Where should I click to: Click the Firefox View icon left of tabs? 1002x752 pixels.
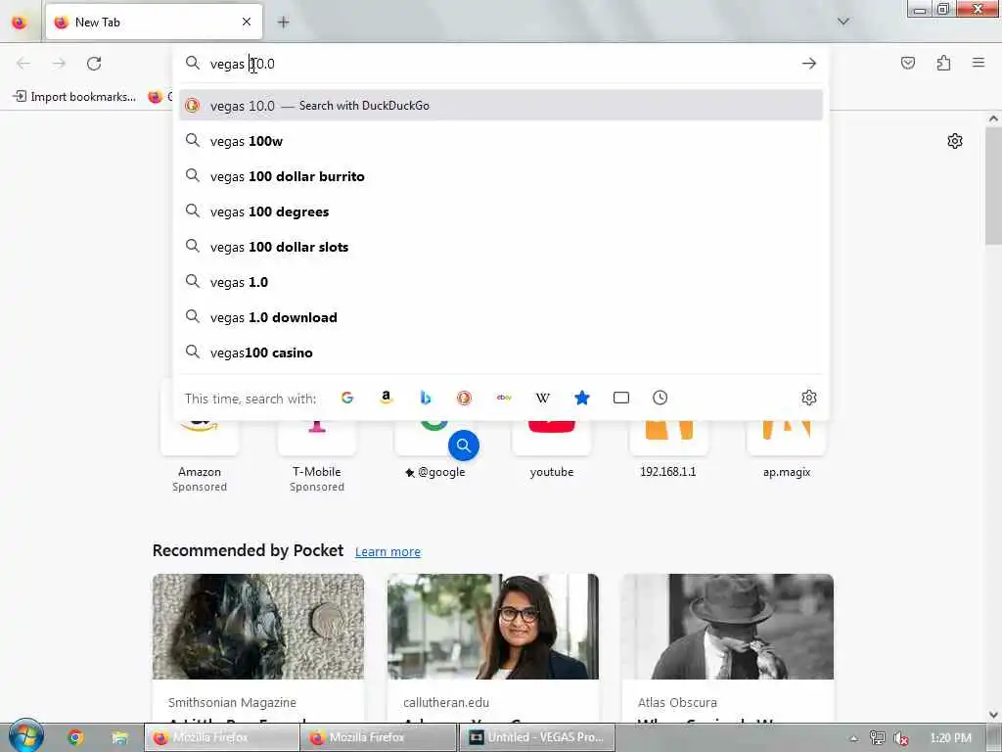click(20, 23)
